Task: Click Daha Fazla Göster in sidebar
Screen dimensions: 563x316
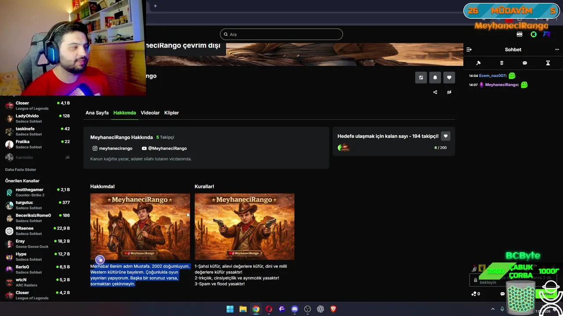Action: [21, 169]
